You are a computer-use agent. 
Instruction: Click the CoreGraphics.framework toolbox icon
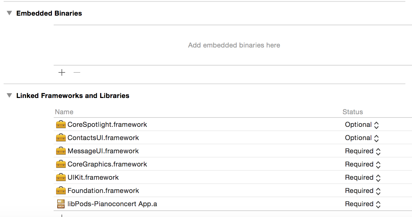(x=61, y=164)
